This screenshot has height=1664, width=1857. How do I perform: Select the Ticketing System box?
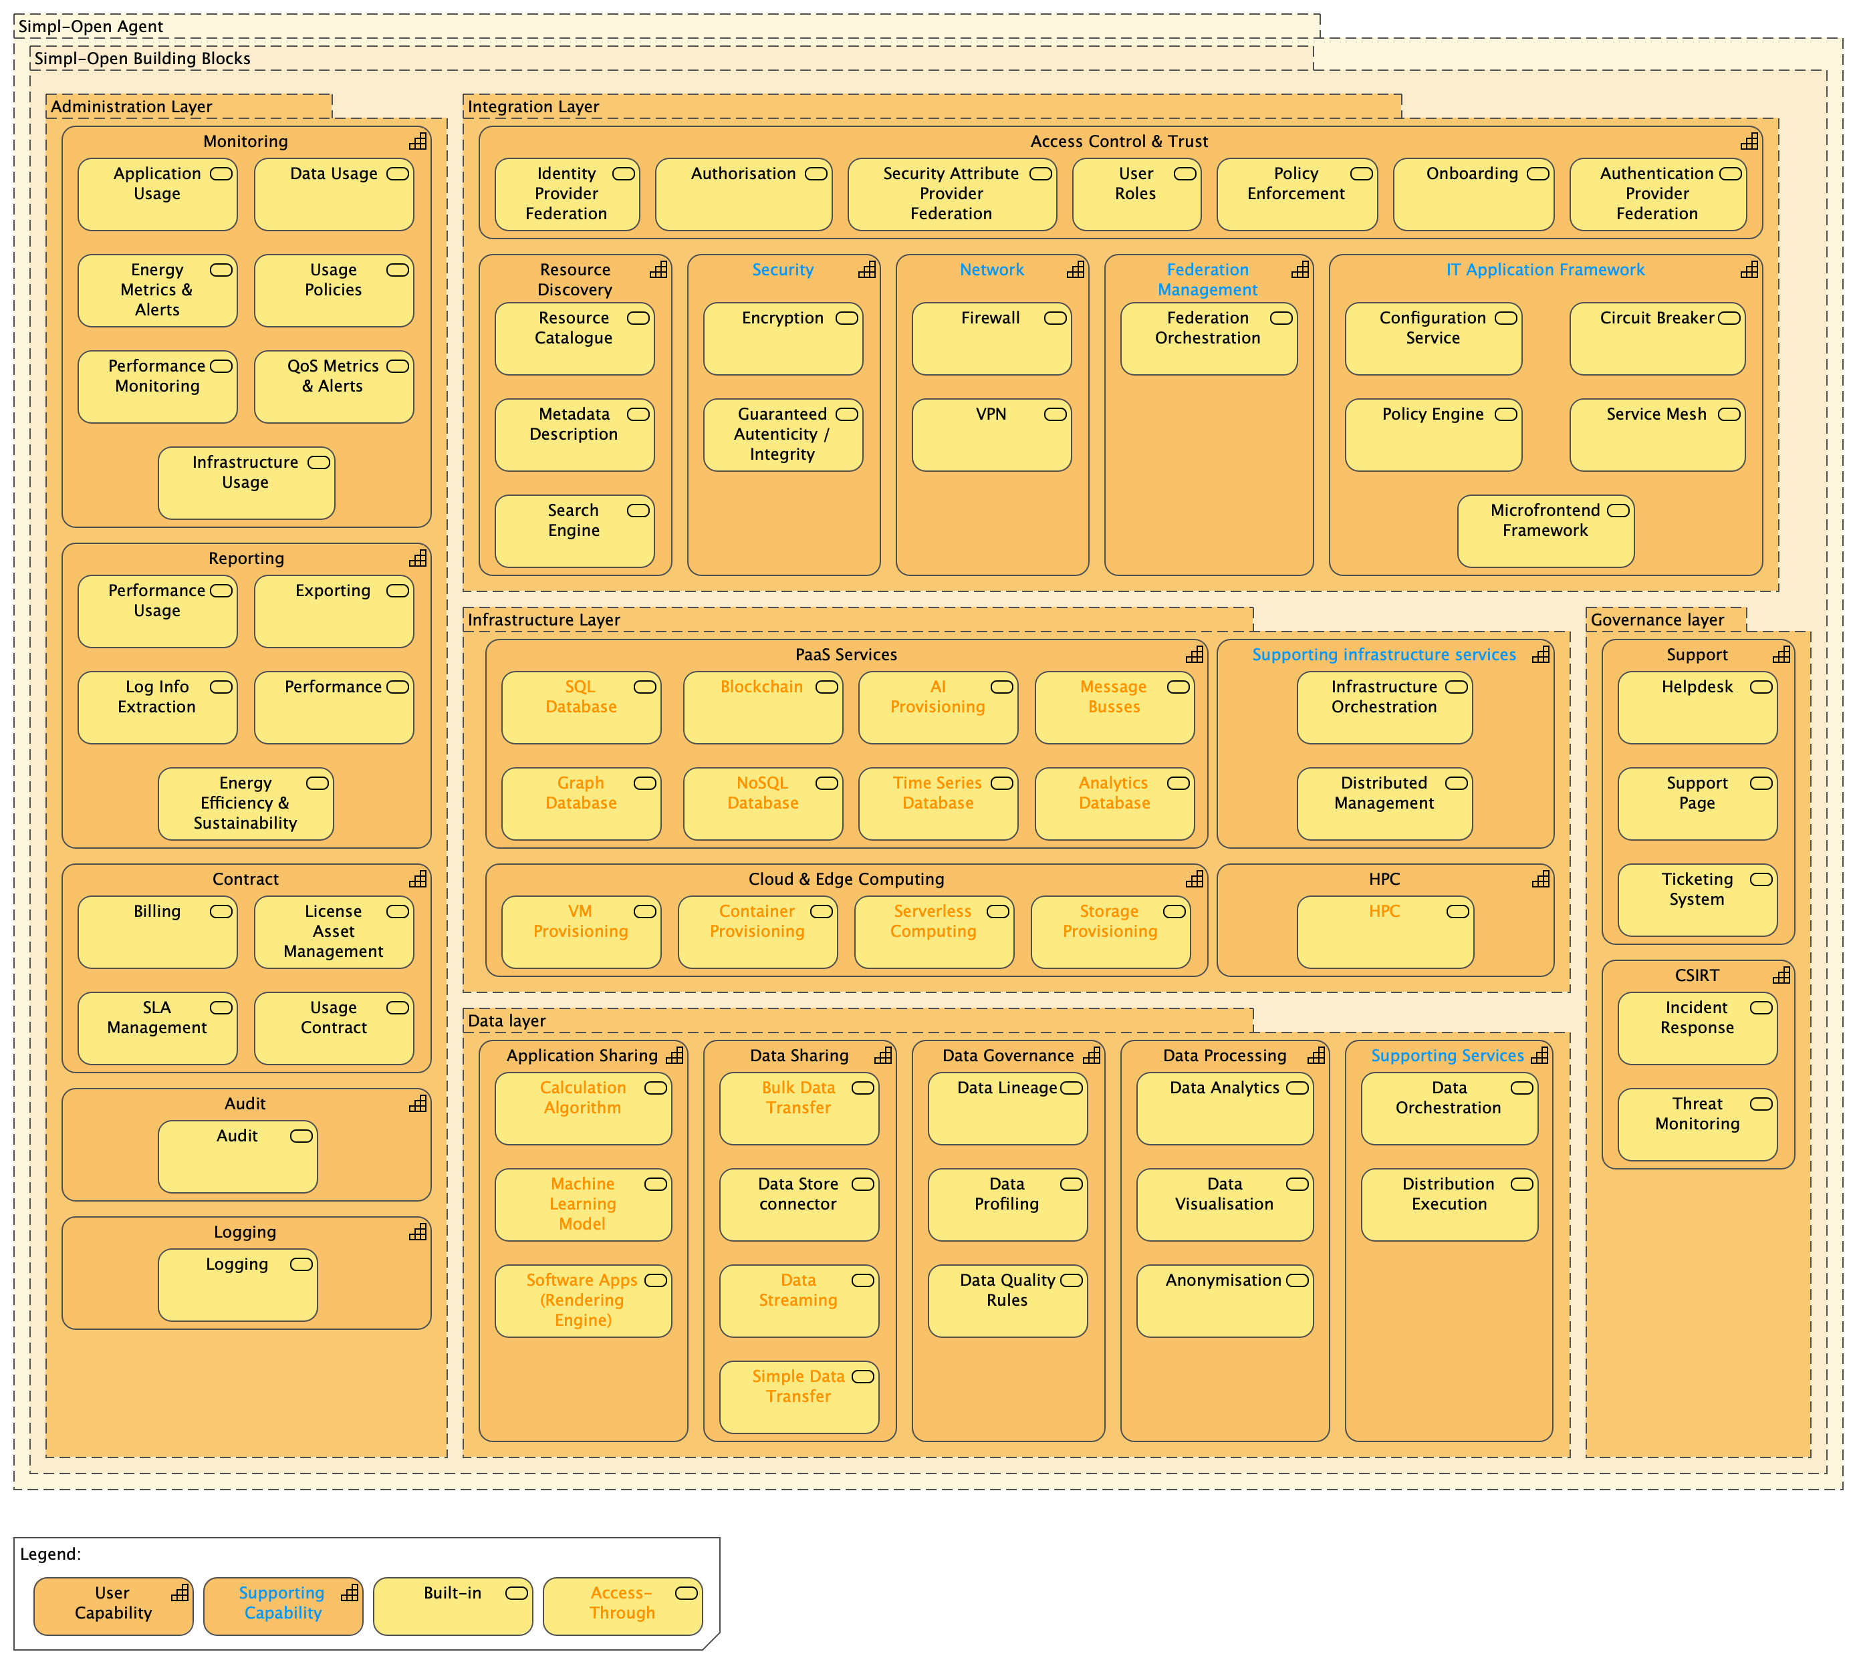click(x=1697, y=901)
